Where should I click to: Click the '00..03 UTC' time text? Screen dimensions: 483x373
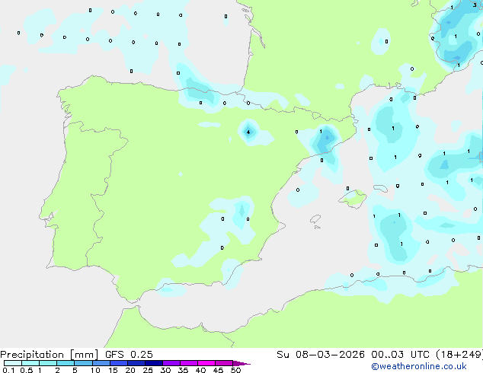coord(400,355)
